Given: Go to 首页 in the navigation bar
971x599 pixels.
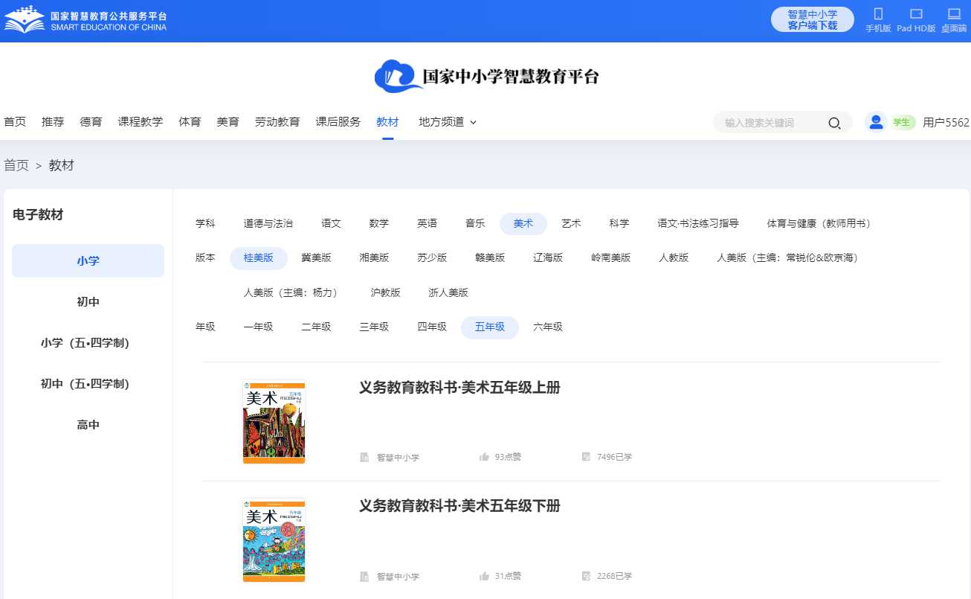Looking at the screenshot, I should pos(15,122).
